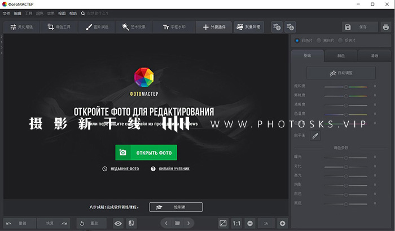Open the 视图 menu

pyautogui.click(x=62, y=14)
